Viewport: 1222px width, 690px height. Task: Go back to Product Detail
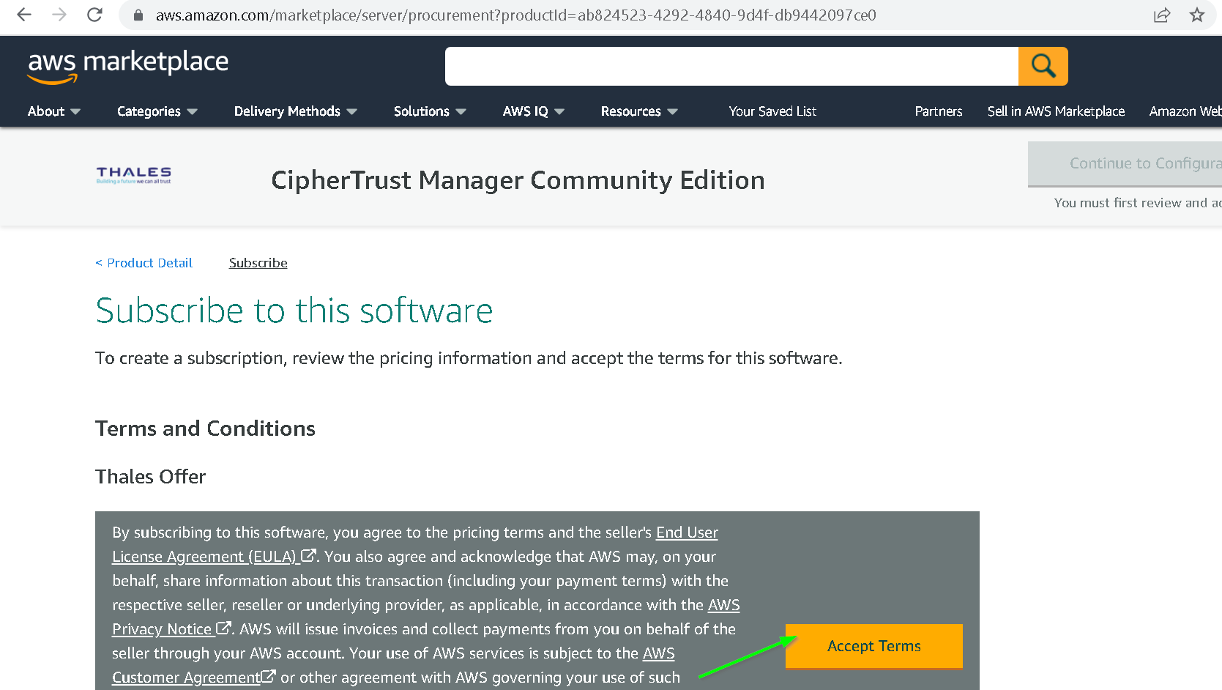(x=144, y=263)
